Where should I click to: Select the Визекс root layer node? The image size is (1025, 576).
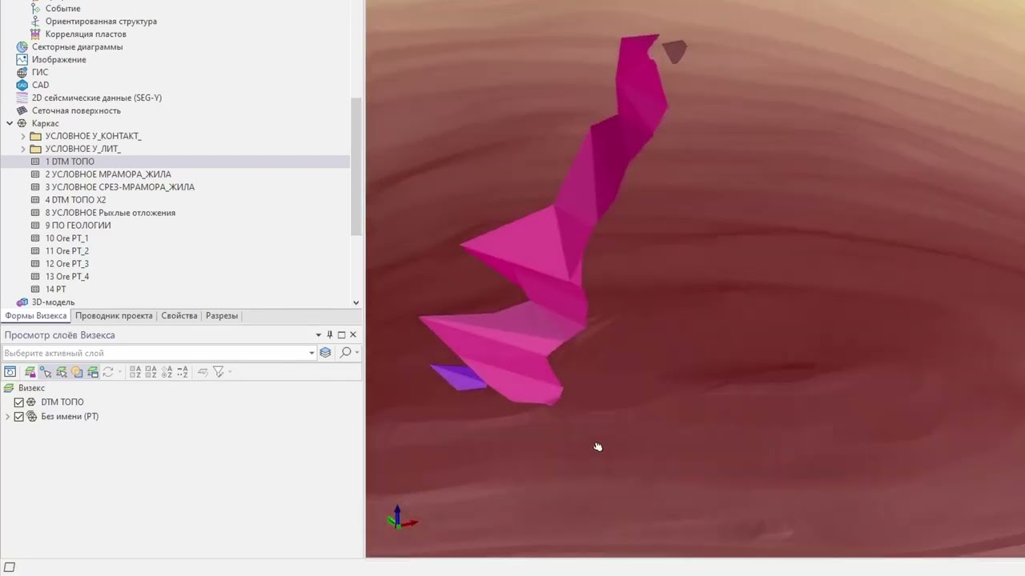pos(31,388)
